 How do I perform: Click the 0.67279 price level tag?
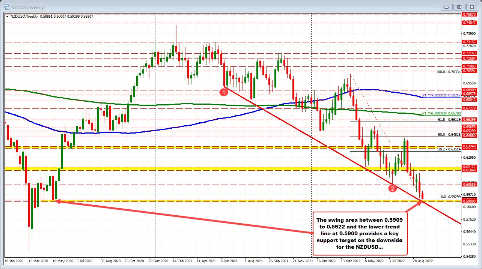pos(470,108)
